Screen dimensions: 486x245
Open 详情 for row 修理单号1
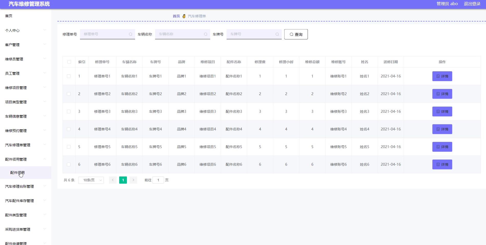(x=442, y=76)
